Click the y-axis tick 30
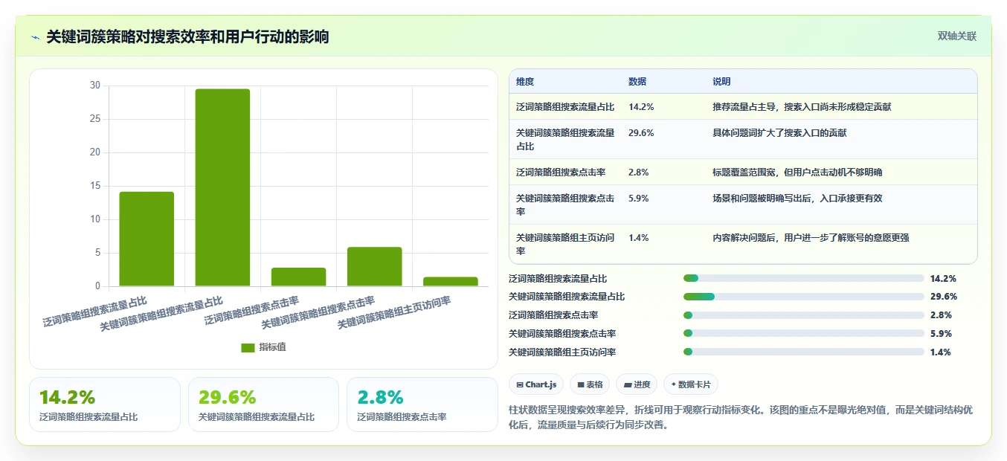This screenshot has width=1007, height=461. point(94,86)
